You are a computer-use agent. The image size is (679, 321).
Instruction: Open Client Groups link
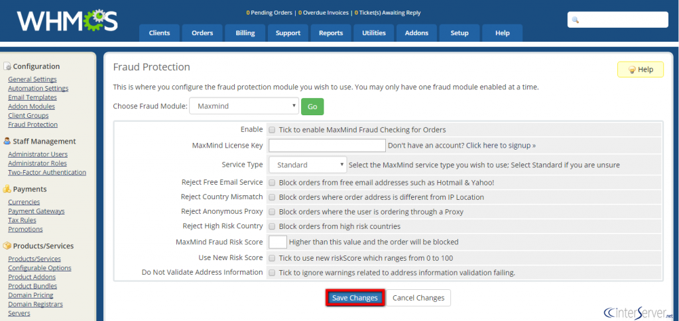coord(28,115)
